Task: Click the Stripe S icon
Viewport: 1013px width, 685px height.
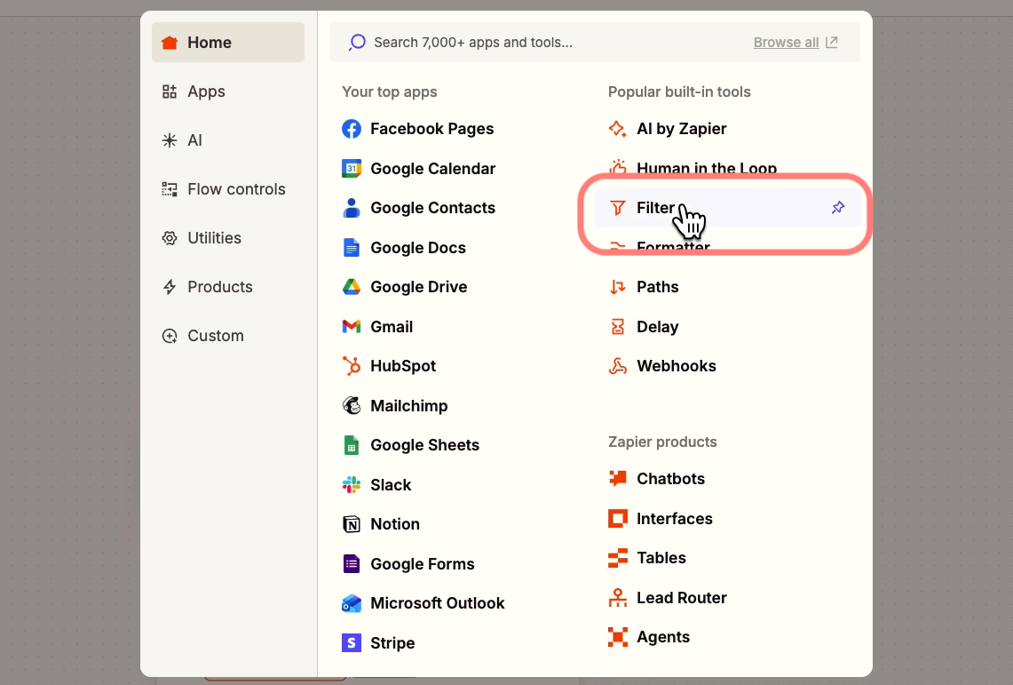Action: click(352, 643)
